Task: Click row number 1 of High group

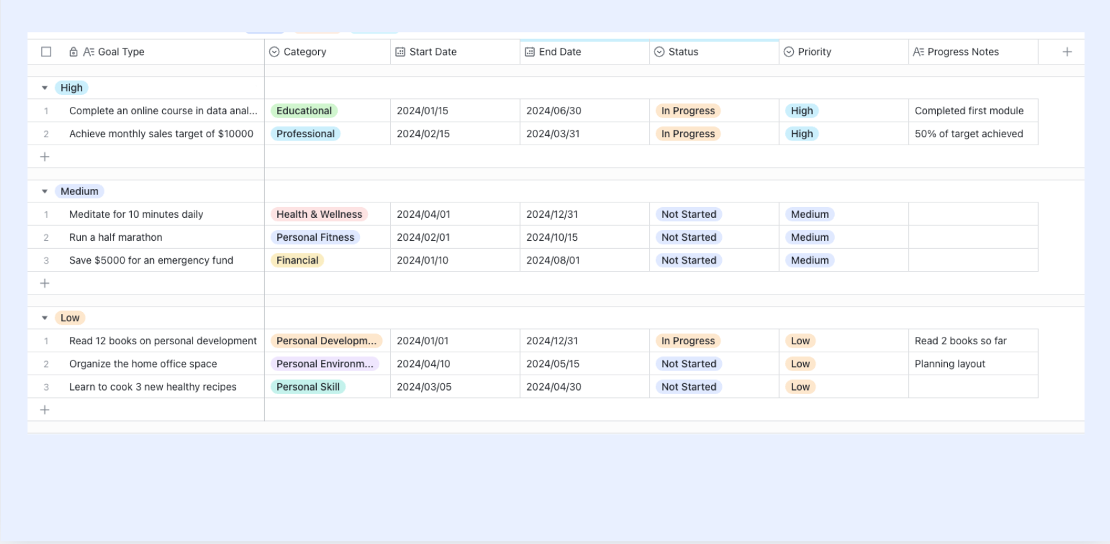Action: pyautogui.click(x=46, y=111)
